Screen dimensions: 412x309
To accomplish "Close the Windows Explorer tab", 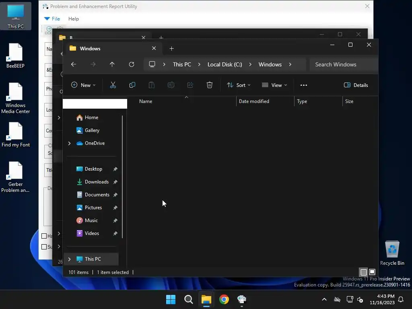I will [154, 48].
